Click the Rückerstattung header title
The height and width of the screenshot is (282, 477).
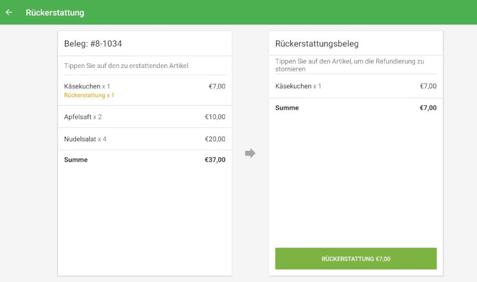(55, 13)
